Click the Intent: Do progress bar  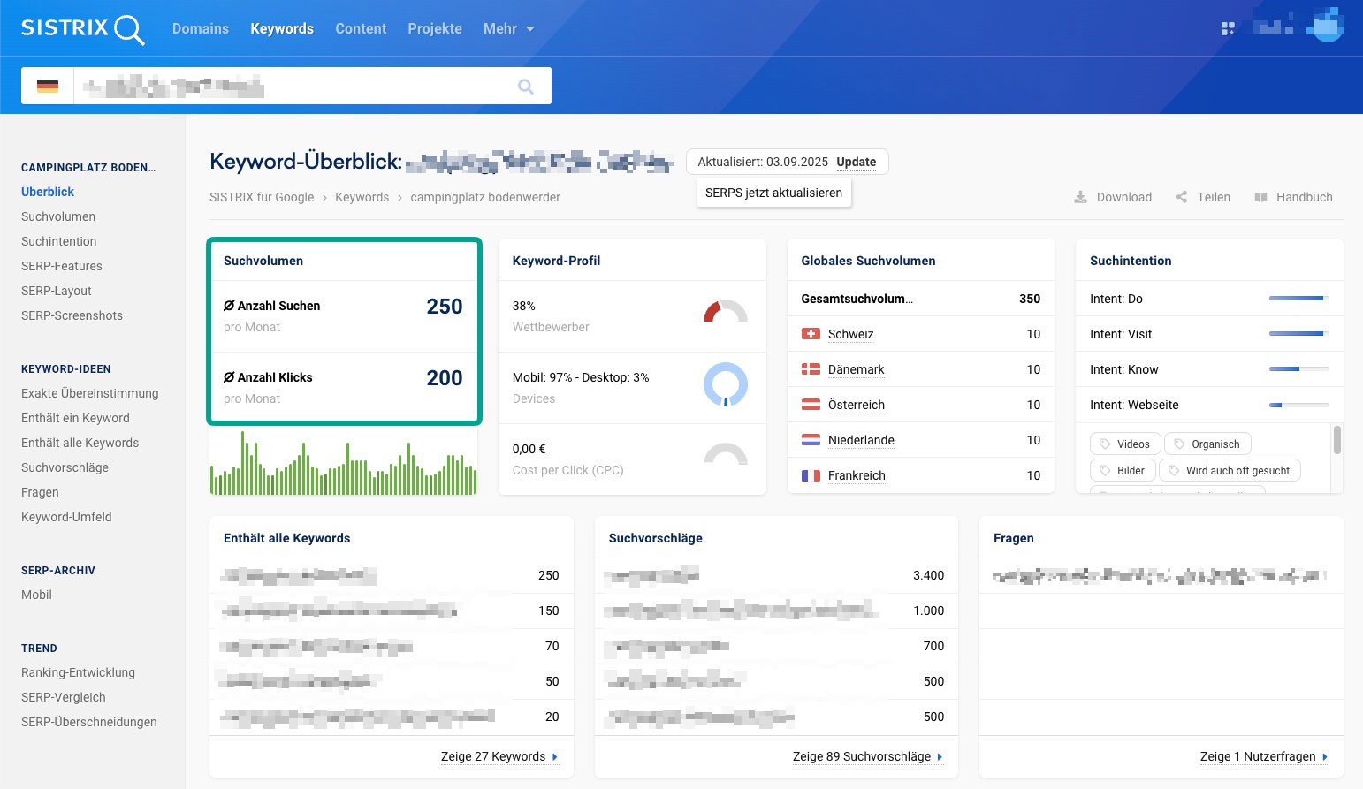1298,299
